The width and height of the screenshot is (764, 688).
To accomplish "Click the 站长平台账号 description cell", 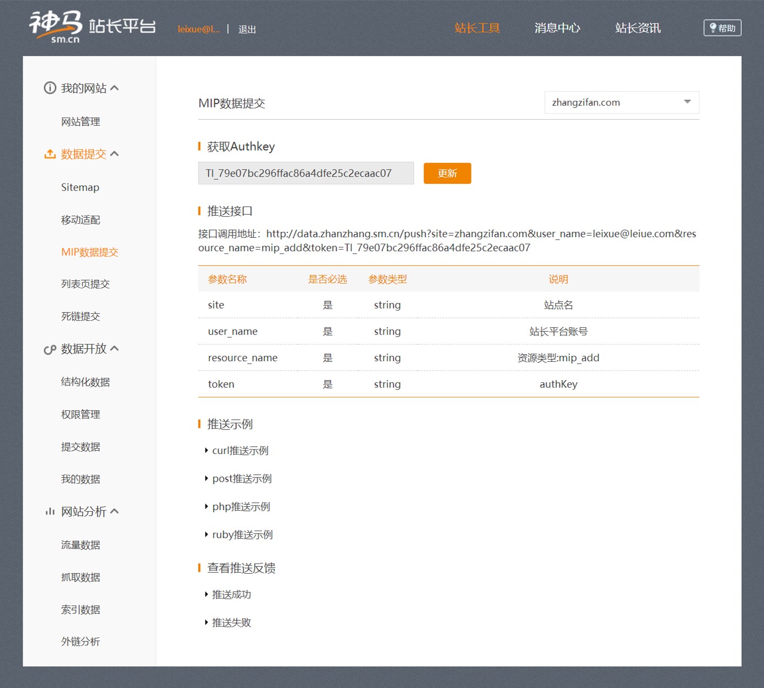I will (558, 331).
